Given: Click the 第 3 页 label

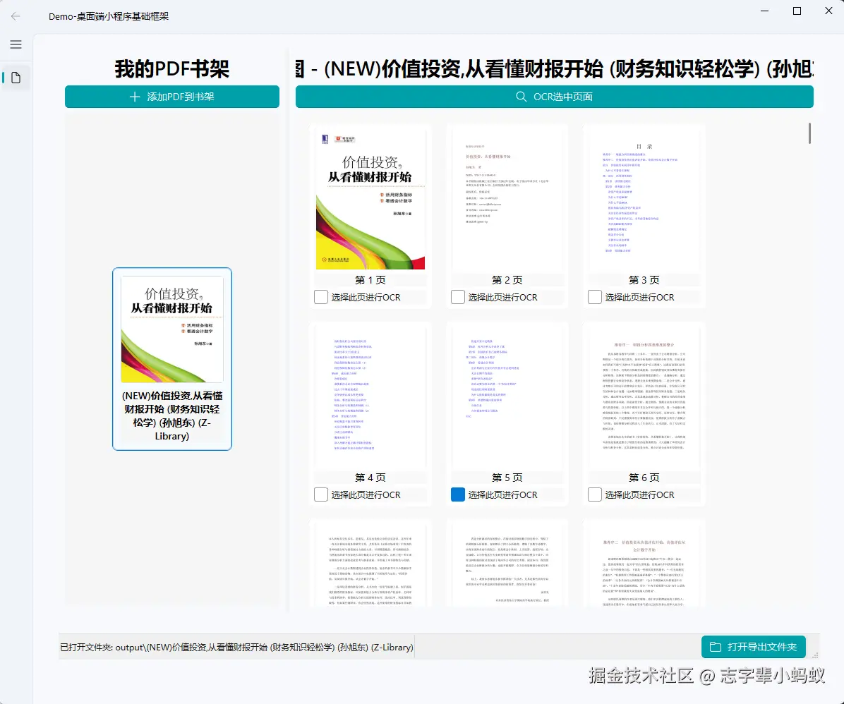Looking at the screenshot, I should 644,280.
